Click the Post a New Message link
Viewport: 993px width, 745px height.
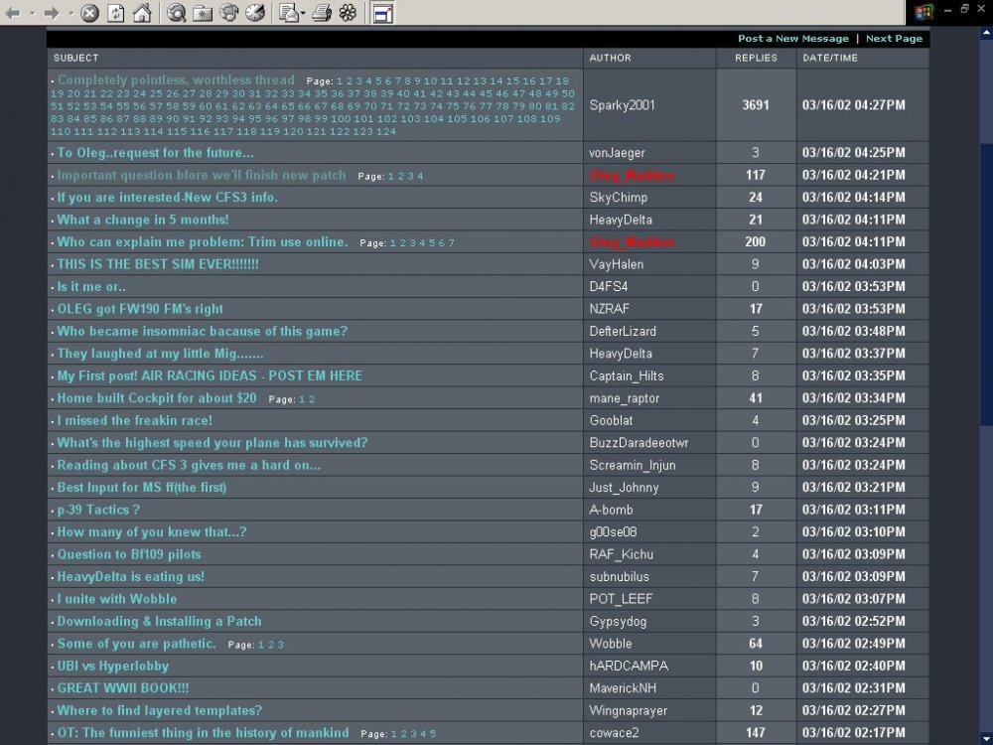pyautogui.click(x=792, y=39)
